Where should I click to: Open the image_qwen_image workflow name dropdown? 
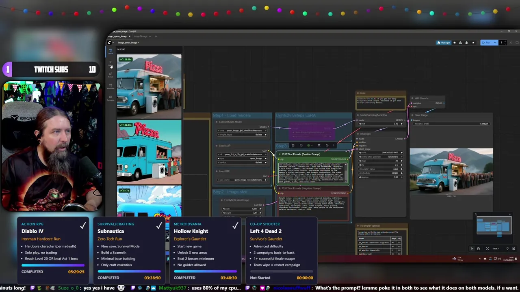128,43
